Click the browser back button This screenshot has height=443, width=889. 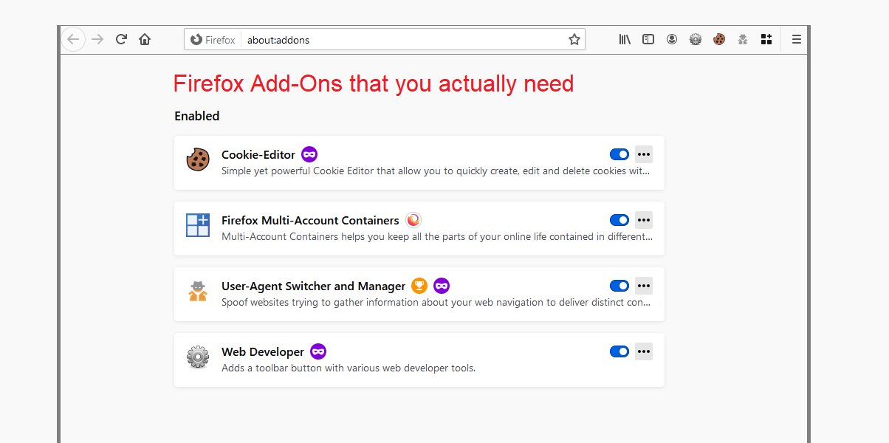tap(72, 40)
